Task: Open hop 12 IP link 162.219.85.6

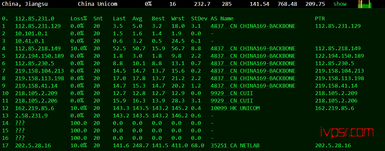Action: tap(35, 108)
